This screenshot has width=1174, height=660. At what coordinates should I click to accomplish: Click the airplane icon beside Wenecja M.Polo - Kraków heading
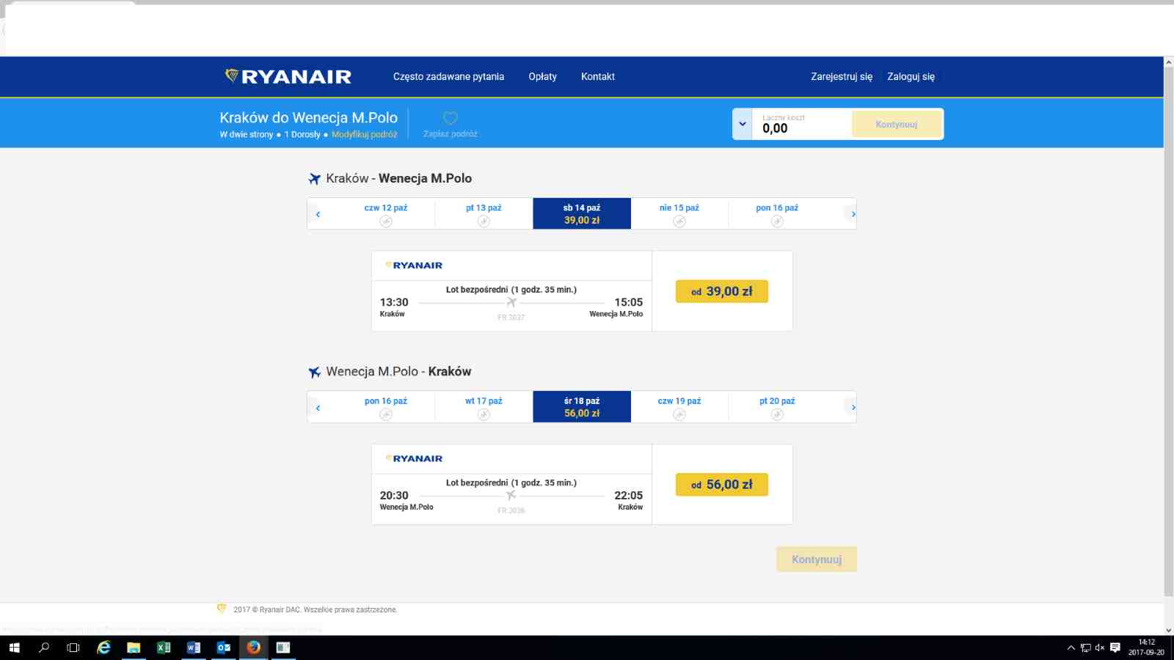[315, 373]
